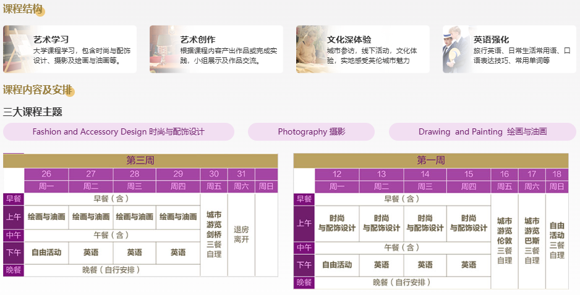Image resolution: width=580 pixels, height=295 pixels.
Task: Select the Drawing and Painting 绘画与油画 pill
Action: click(482, 132)
